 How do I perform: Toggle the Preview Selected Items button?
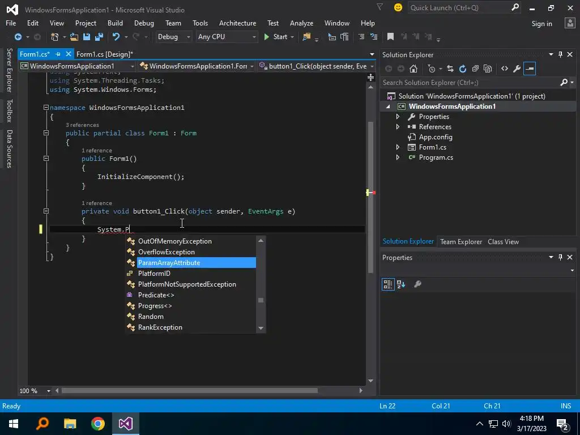pos(530,69)
